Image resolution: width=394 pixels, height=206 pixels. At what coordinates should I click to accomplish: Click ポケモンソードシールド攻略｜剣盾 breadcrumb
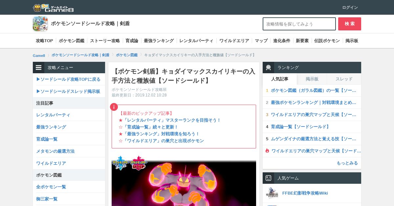pos(80,55)
